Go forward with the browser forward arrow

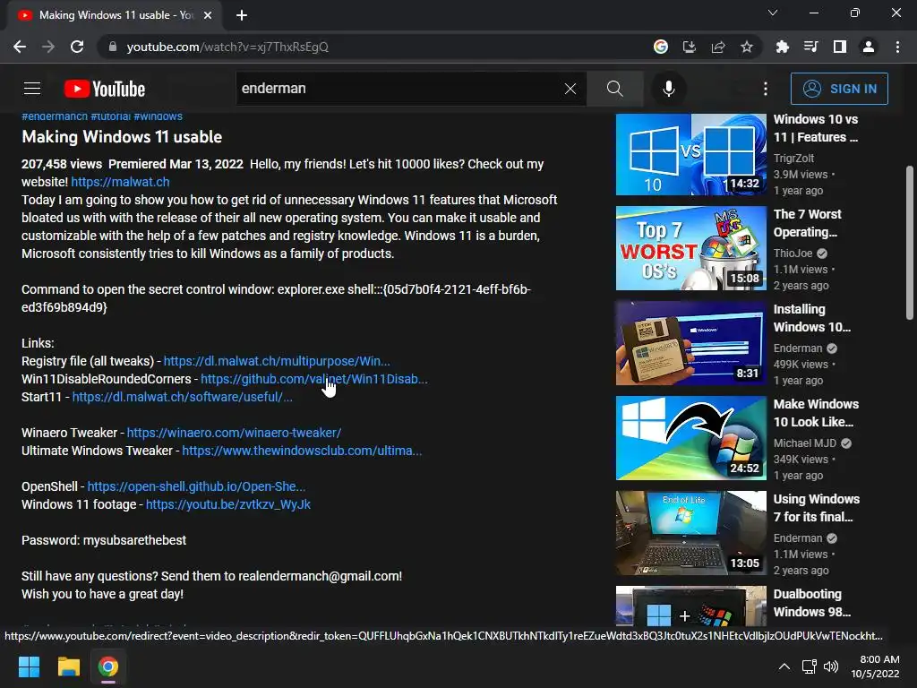pos(48,47)
